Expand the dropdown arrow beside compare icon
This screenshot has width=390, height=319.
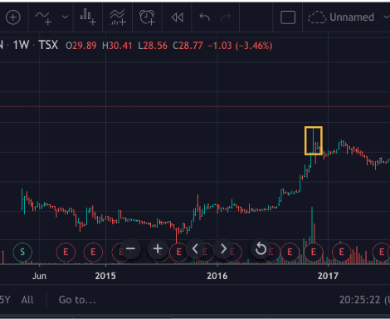(x=65, y=17)
